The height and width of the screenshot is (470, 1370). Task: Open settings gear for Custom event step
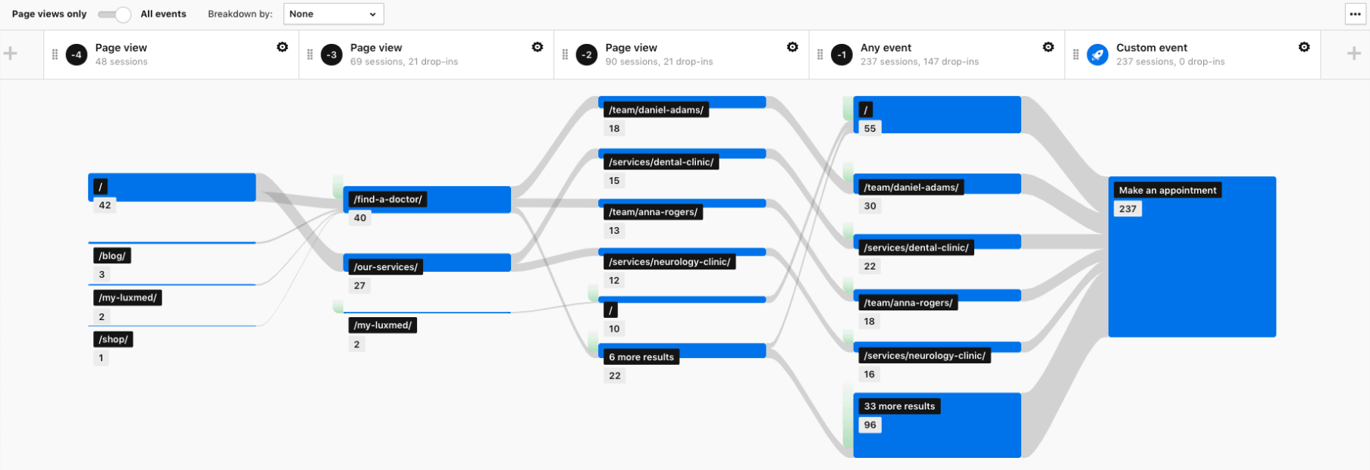[x=1304, y=47]
